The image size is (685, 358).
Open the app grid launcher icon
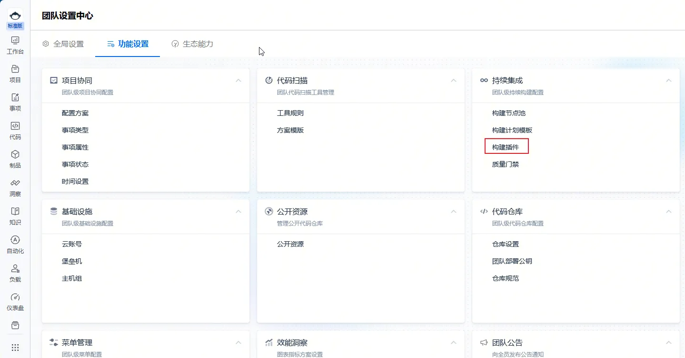coord(15,347)
